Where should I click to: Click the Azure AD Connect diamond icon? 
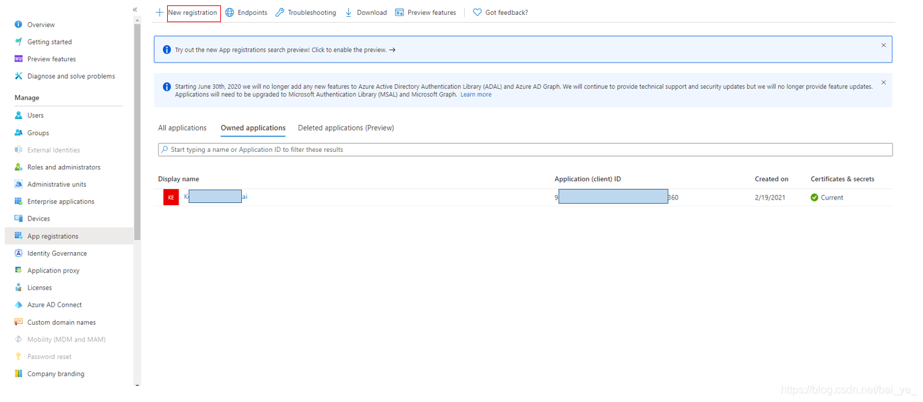19,305
